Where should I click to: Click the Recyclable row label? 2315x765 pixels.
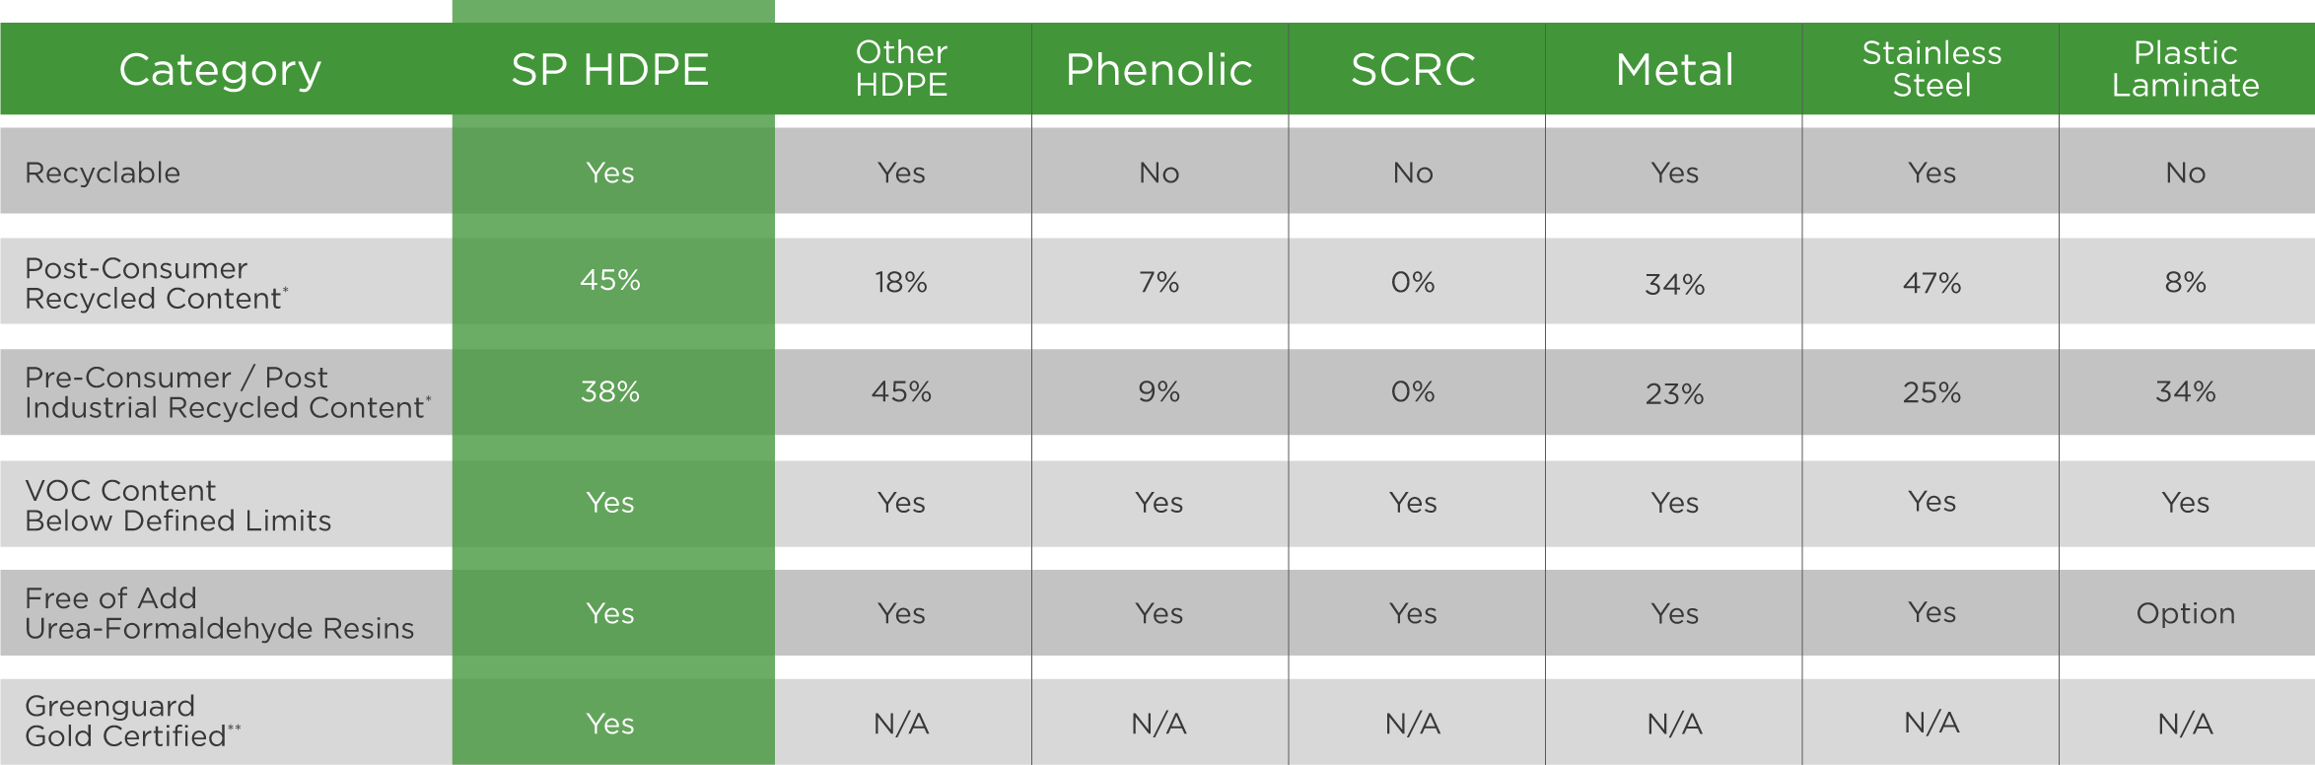[x=103, y=173]
